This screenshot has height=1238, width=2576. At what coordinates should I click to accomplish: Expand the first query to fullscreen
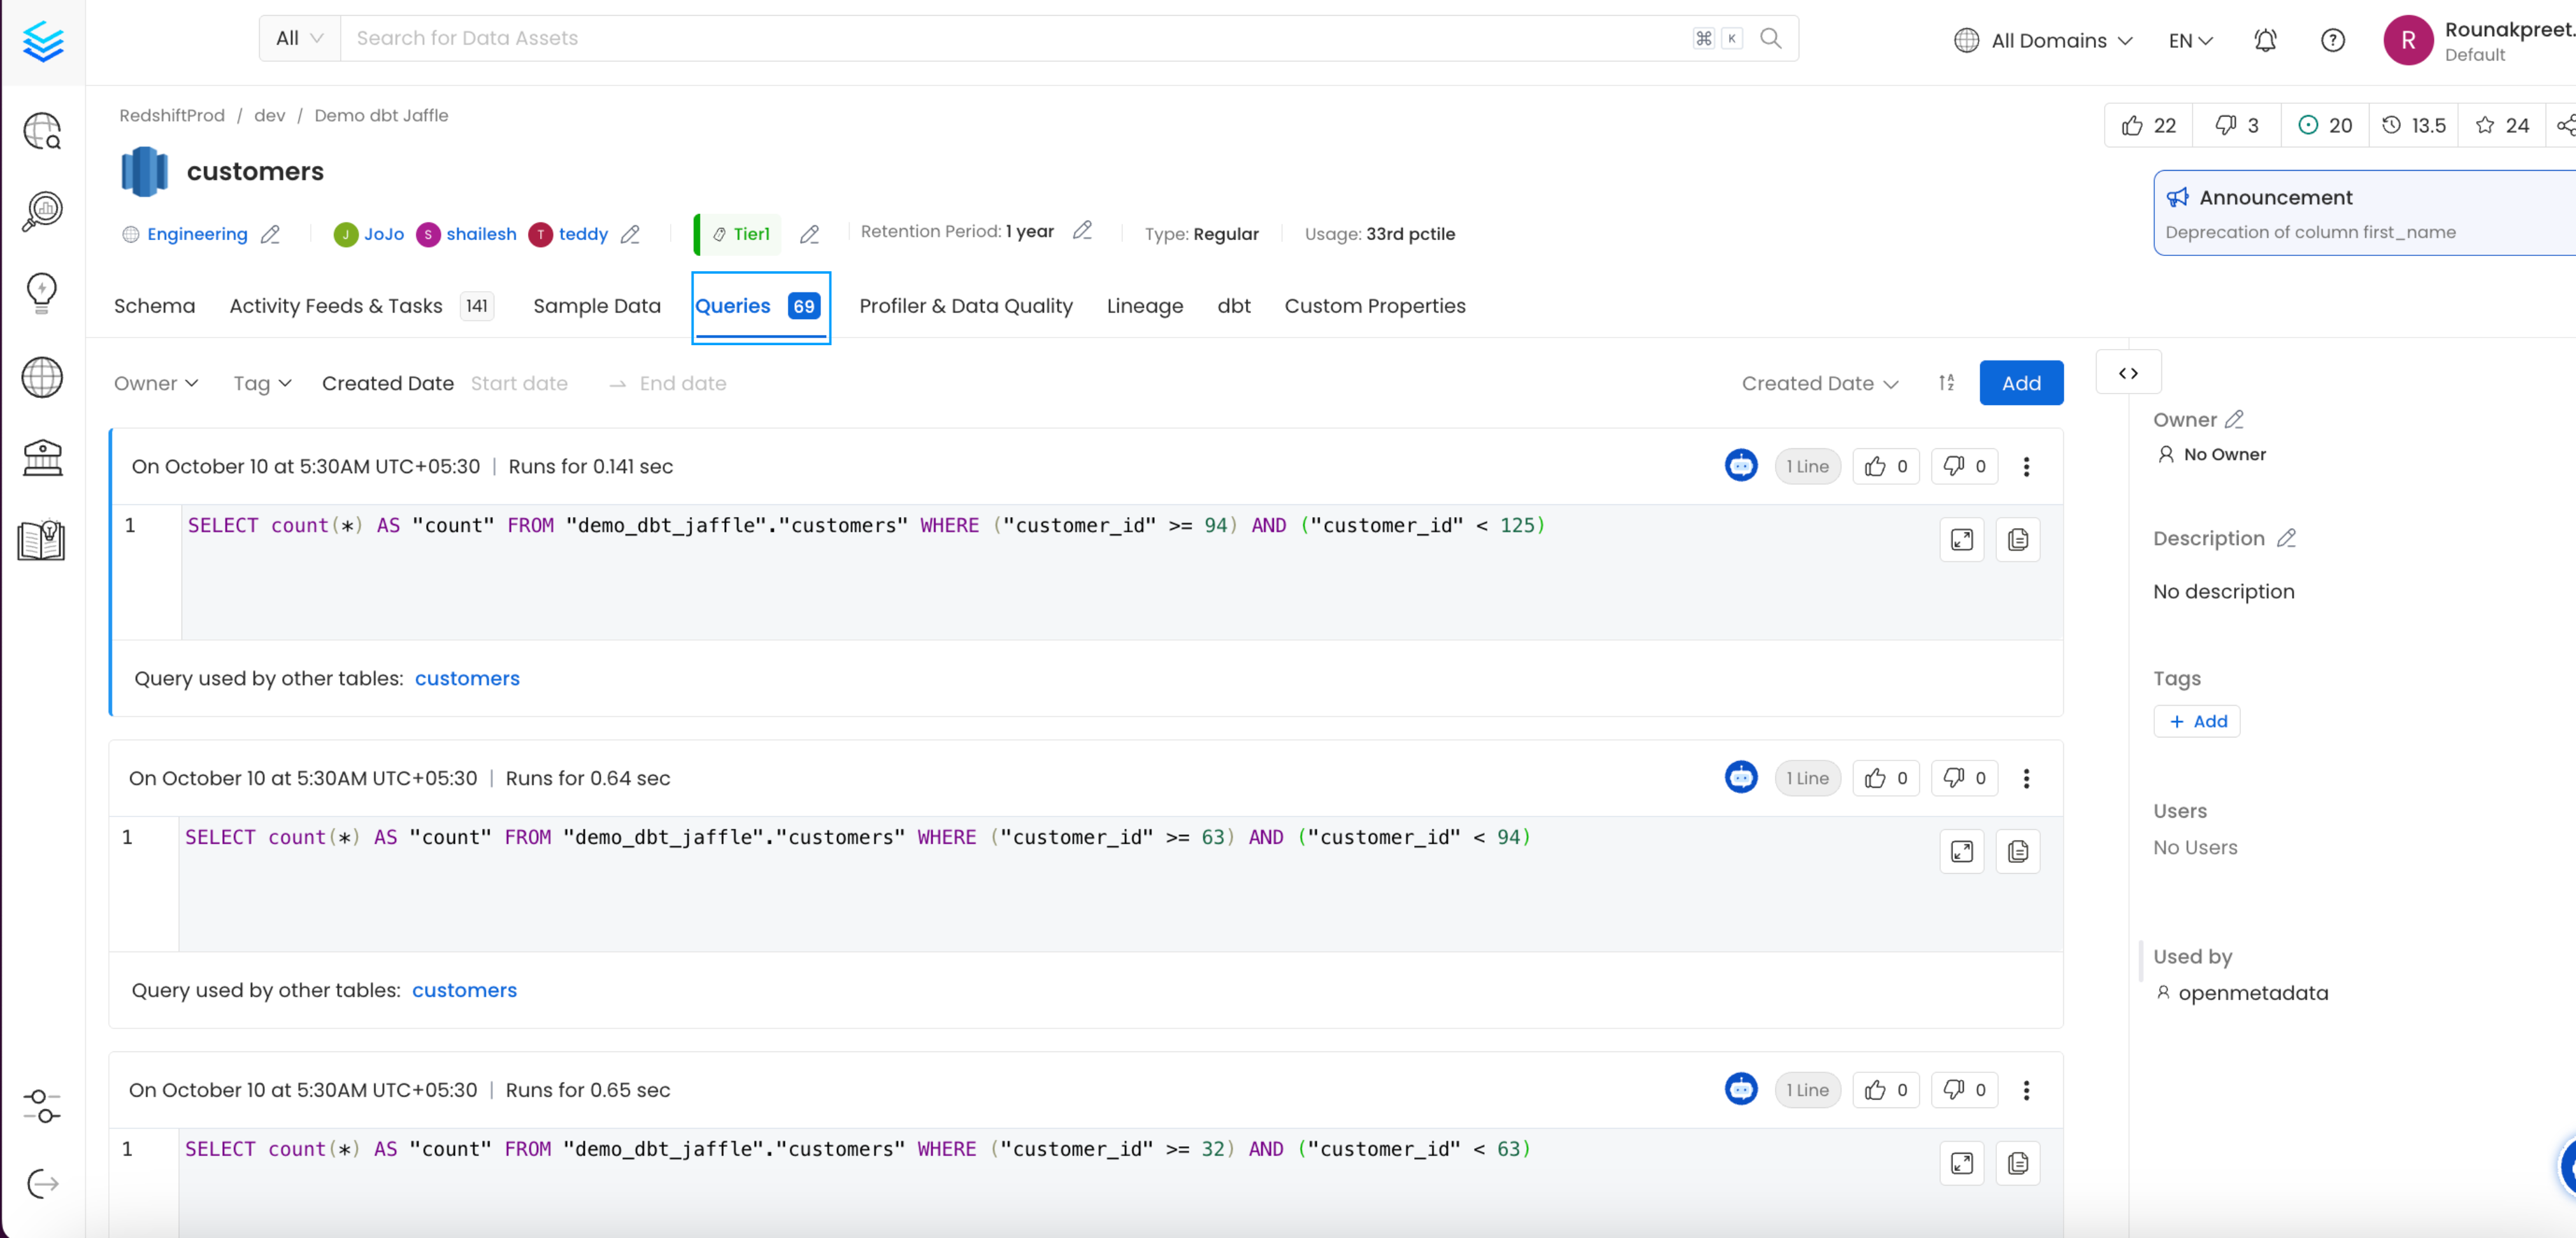coord(1961,539)
